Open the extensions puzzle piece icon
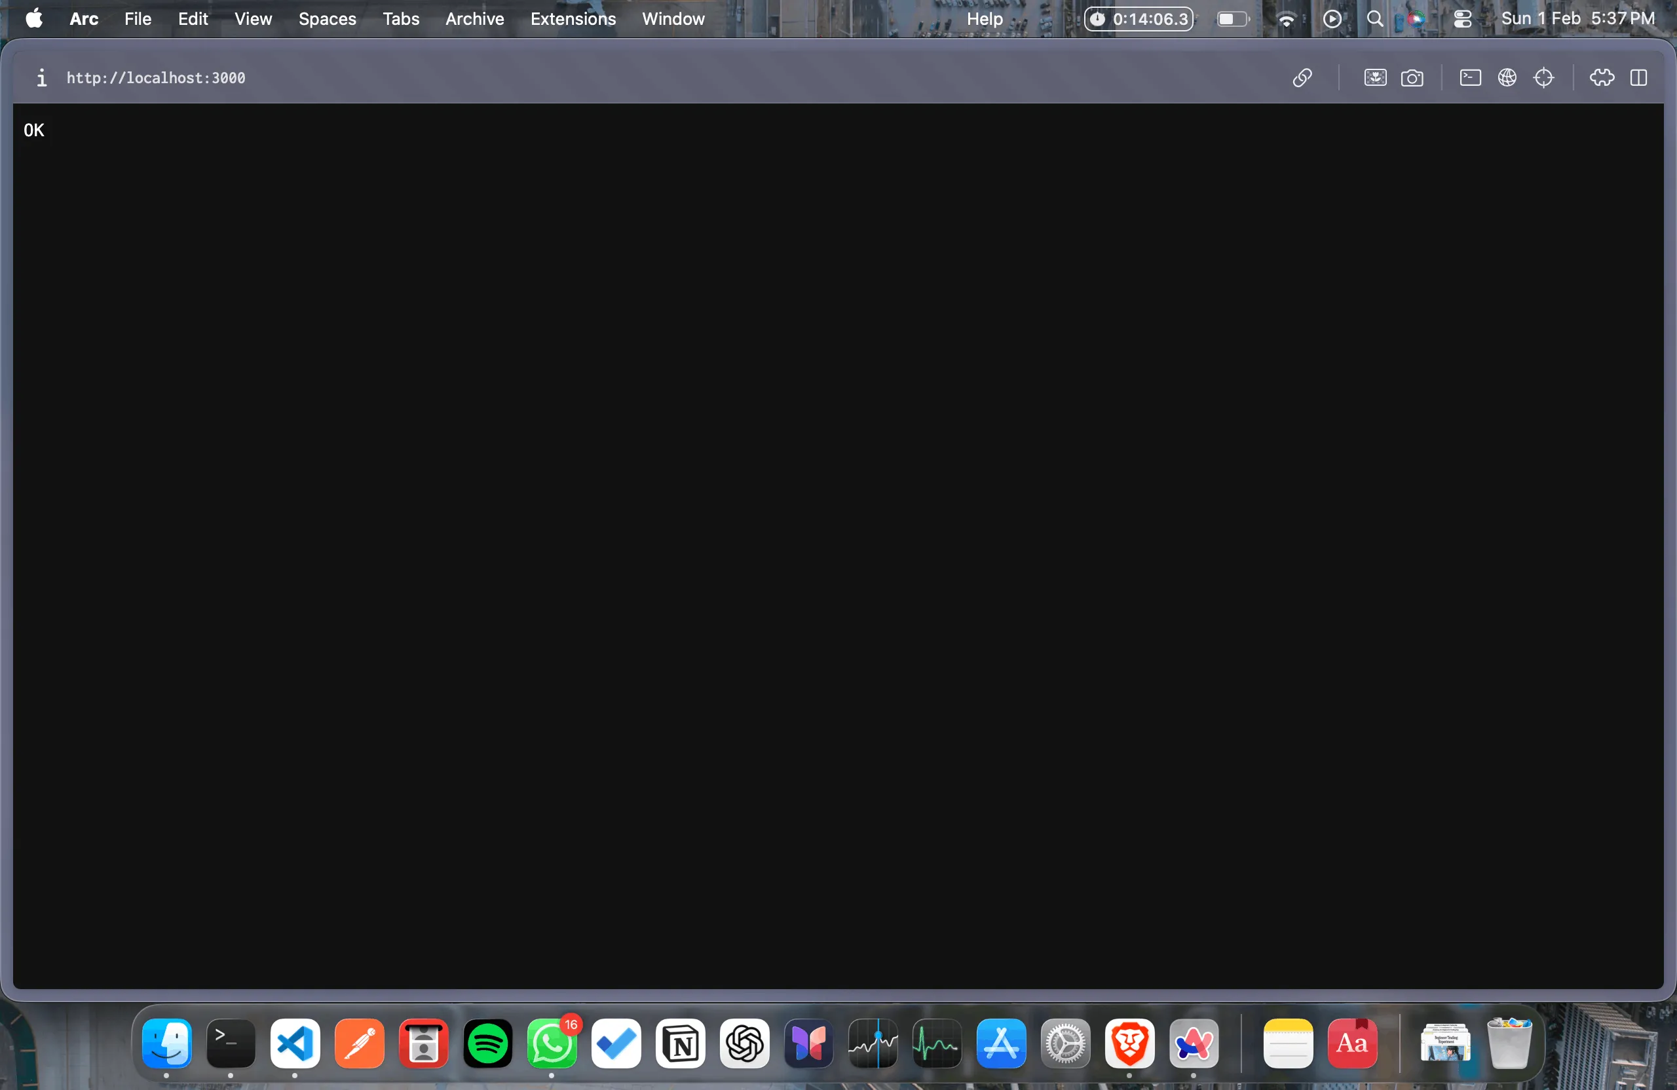Viewport: 1677px width, 1090px height. [x=1602, y=77]
